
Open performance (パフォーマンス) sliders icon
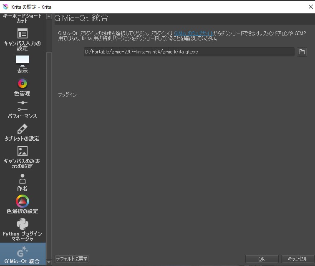point(23,106)
